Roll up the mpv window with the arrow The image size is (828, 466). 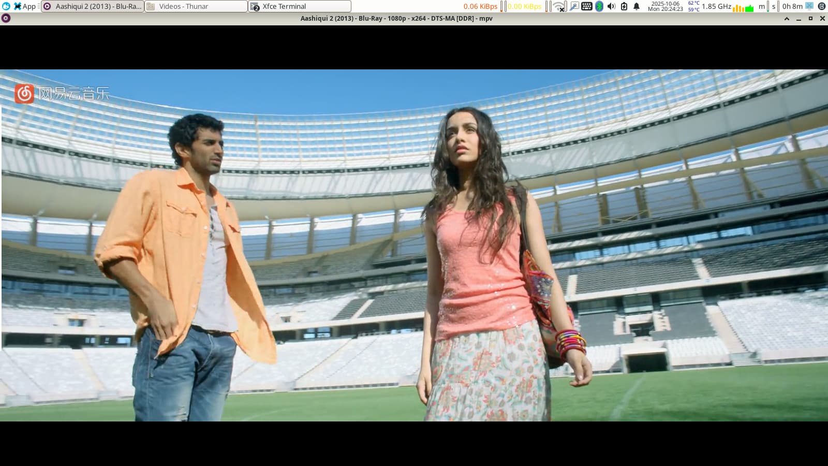pyautogui.click(x=787, y=19)
